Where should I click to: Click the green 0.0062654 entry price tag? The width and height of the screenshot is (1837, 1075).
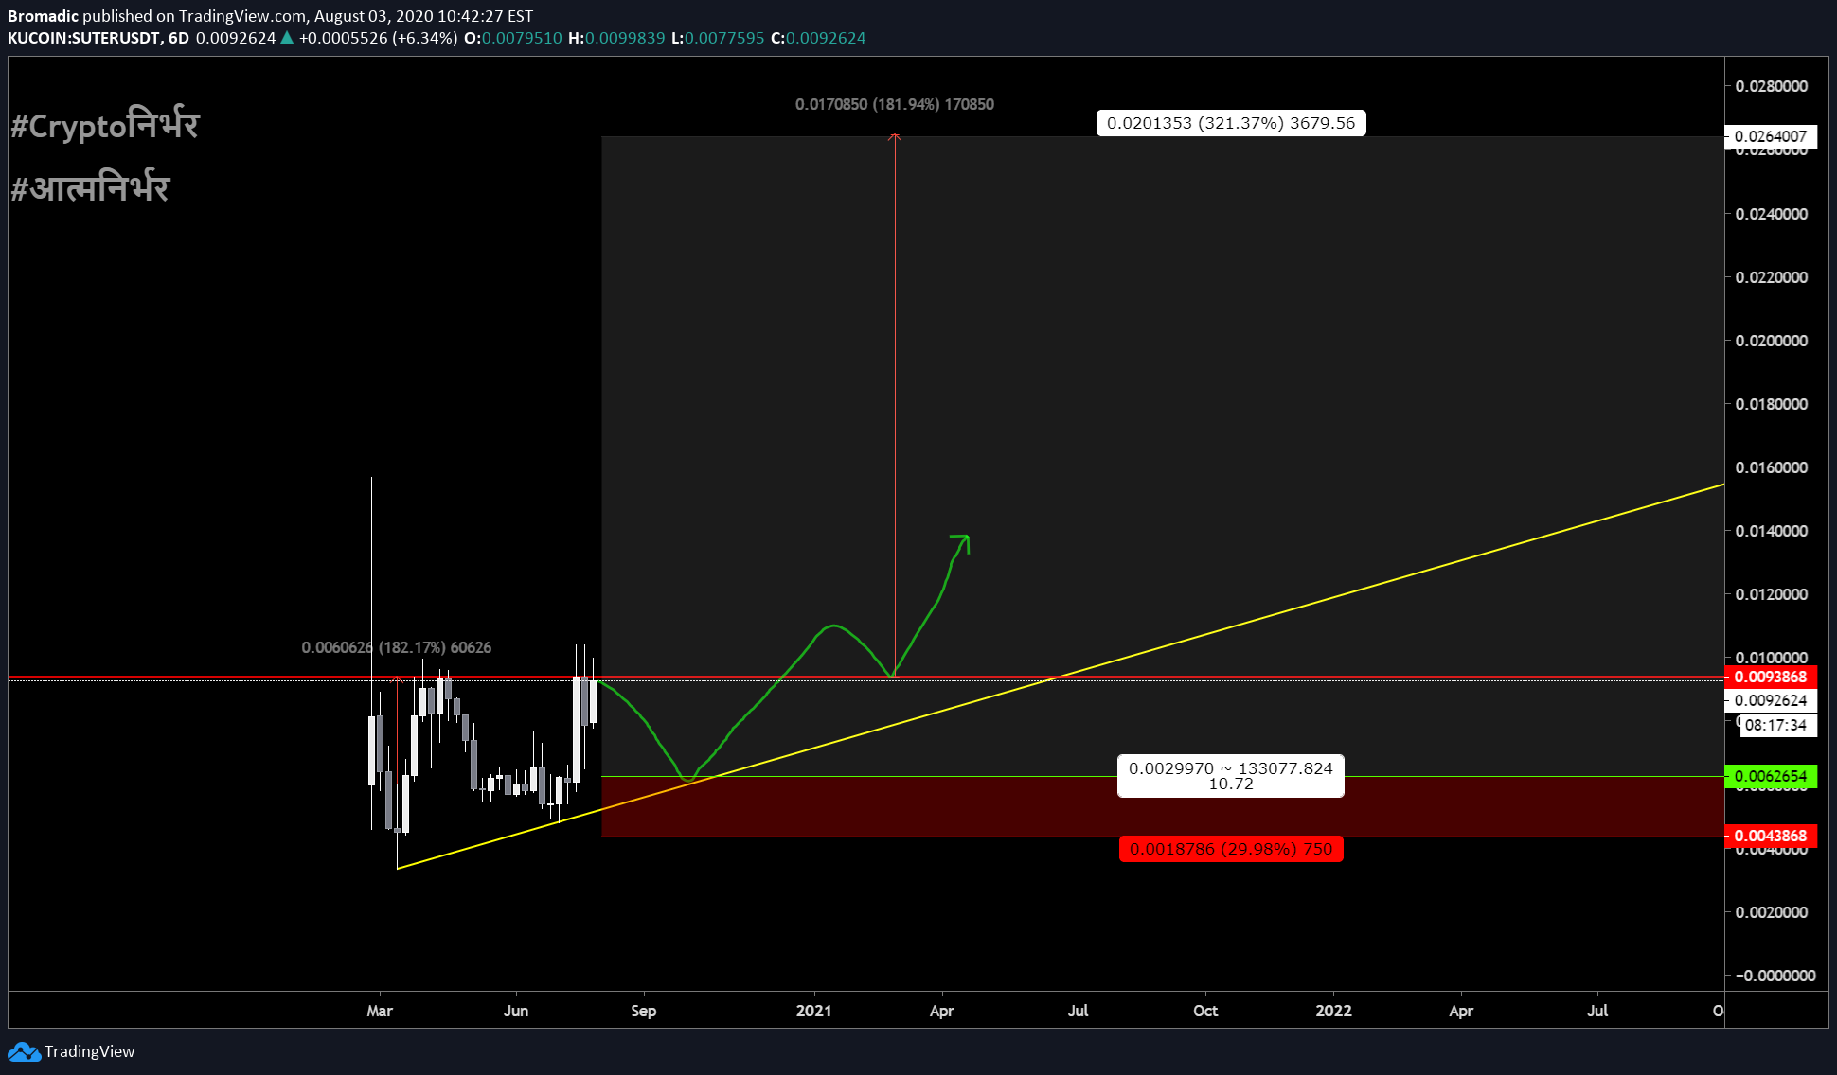point(1771,776)
